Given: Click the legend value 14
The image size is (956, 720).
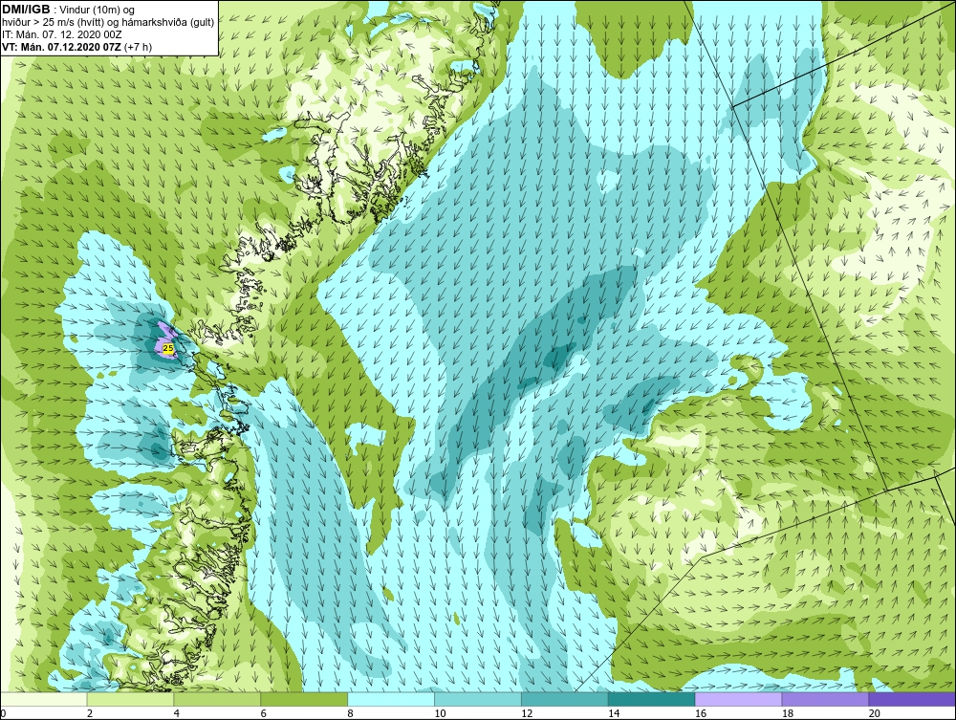Looking at the screenshot, I should tap(614, 713).
